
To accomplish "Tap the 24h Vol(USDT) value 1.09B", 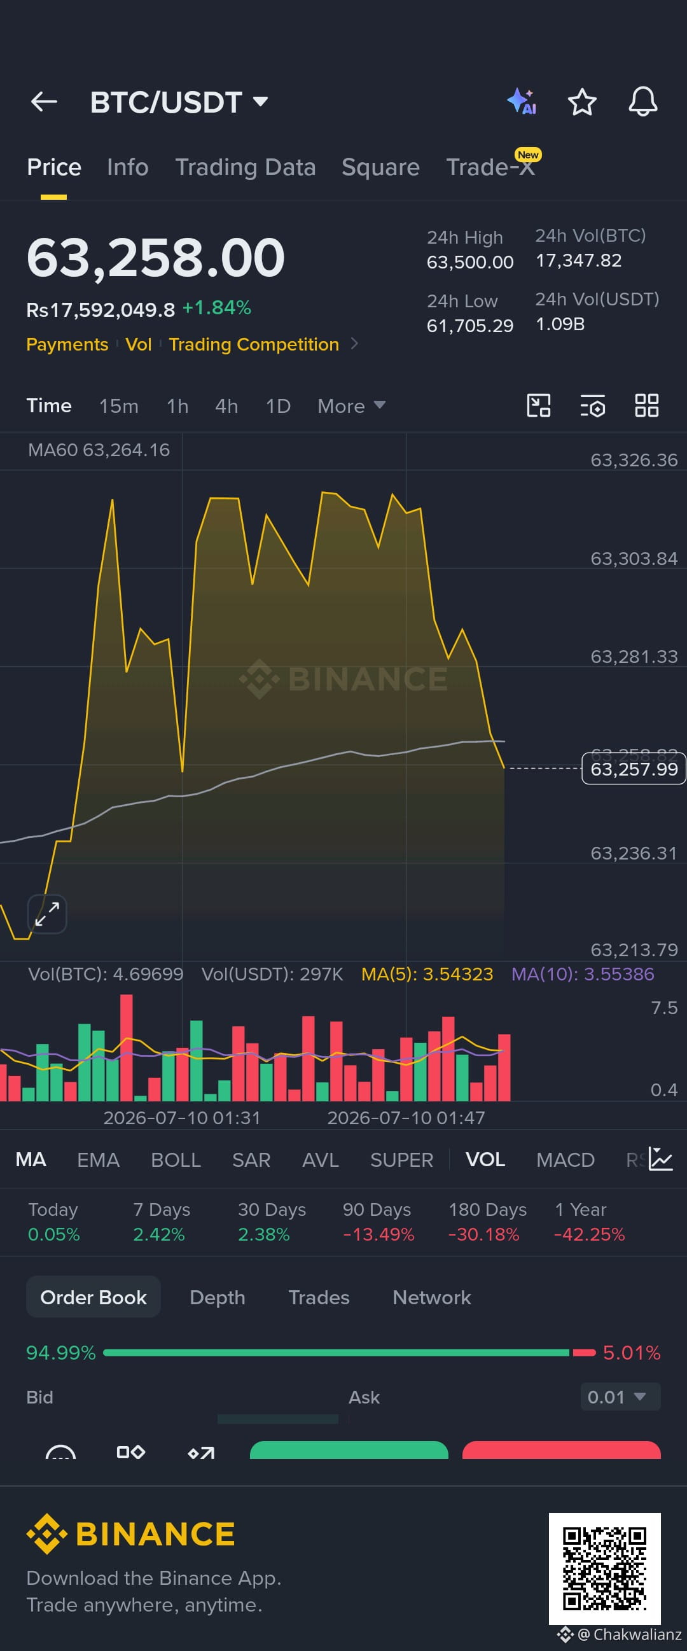I will tap(560, 324).
